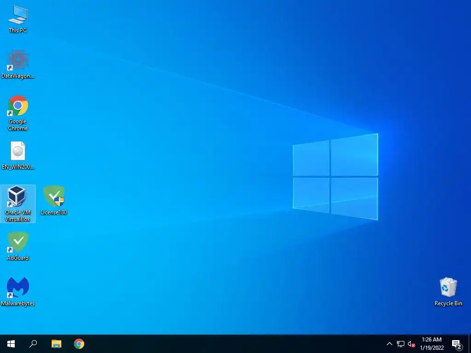Image resolution: width=471 pixels, height=353 pixels.
Task: Select the Recycle Bin icon
Action: [448, 292]
